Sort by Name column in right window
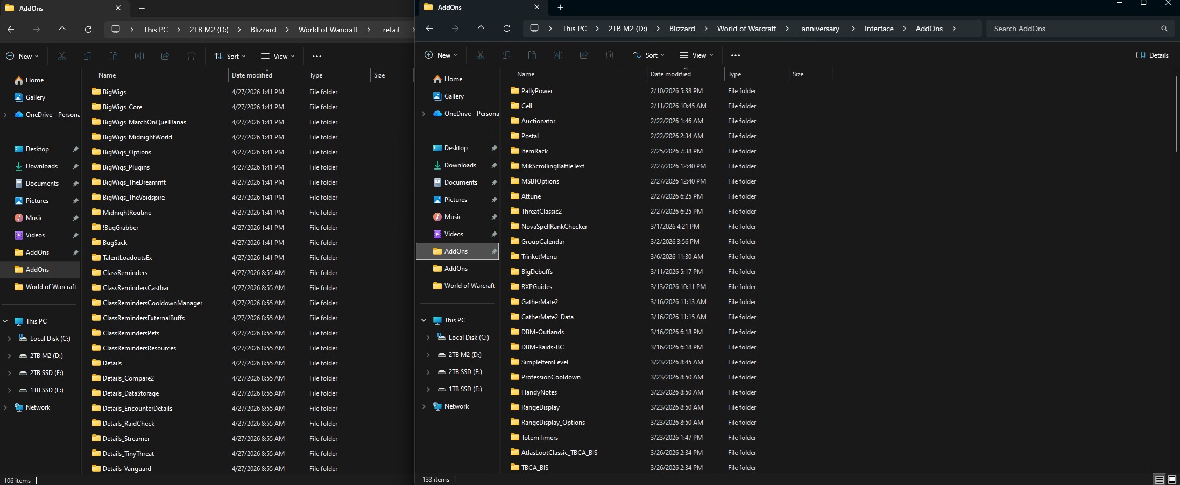 pyautogui.click(x=526, y=74)
